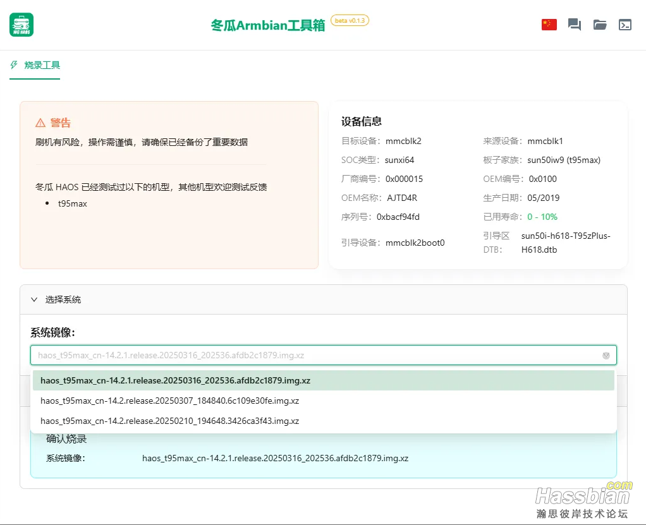Click the confirmed image filename in 确认烧录 box

[275, 458]
